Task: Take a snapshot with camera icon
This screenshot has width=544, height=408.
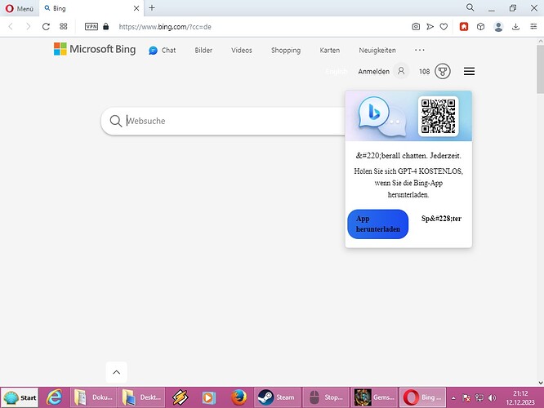Action: 416,27
